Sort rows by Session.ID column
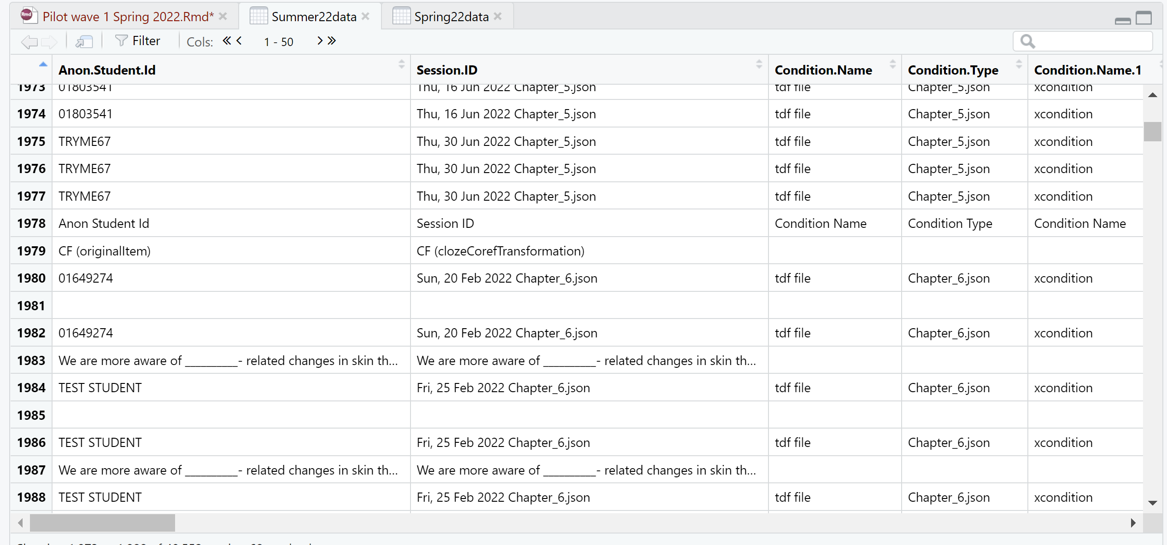This screenshot has height=545, width=1167. pos(758,65)
